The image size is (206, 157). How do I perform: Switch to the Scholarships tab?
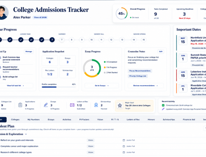169,120
